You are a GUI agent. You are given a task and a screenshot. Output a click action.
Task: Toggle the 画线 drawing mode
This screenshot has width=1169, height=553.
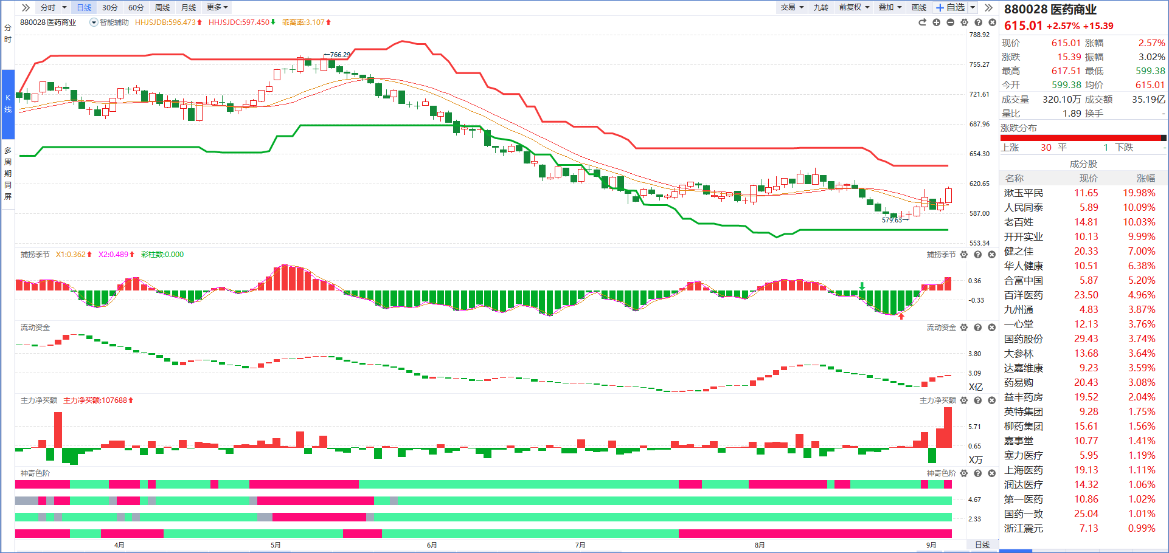pos(918,7)
